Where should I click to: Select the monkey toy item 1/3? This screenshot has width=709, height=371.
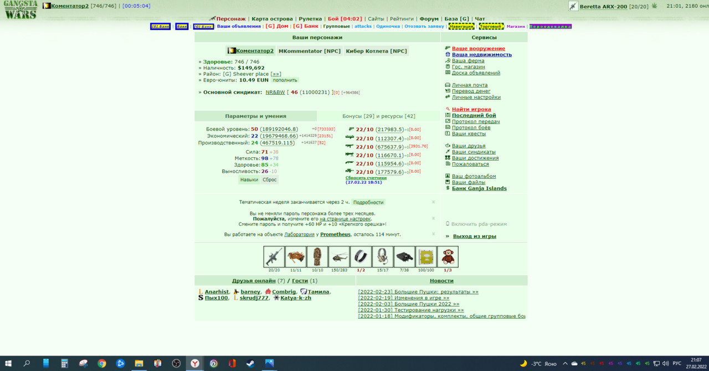448,257
